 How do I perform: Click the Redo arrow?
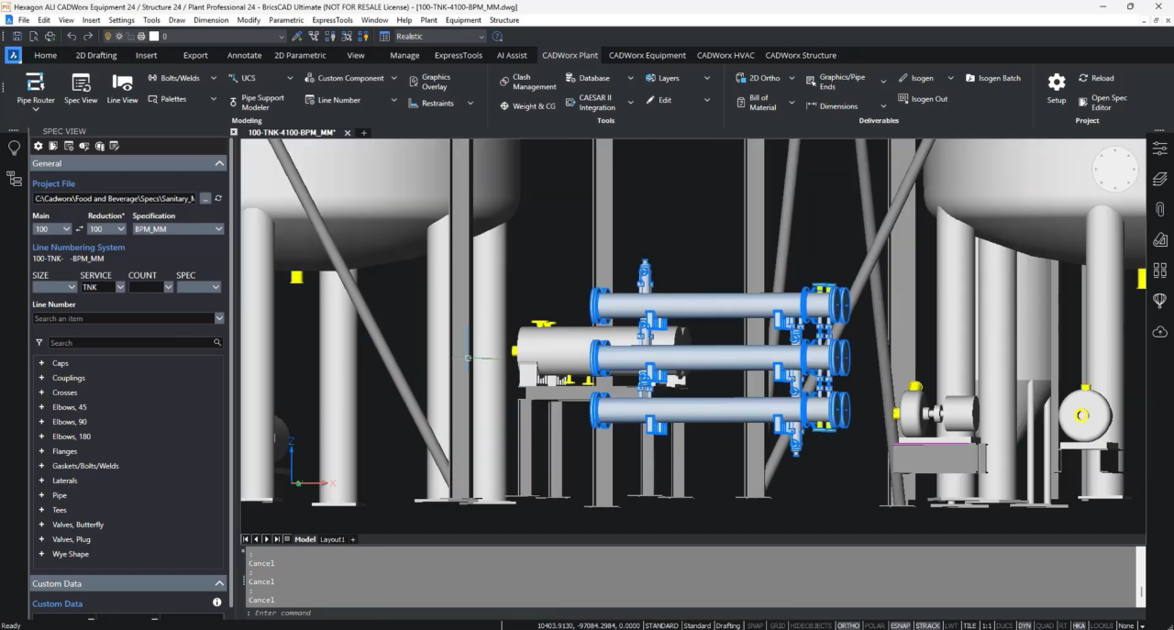click(88, 37)
